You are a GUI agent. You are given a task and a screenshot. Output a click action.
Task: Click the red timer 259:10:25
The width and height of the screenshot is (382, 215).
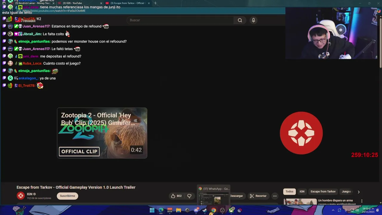(x=364, y=155)
